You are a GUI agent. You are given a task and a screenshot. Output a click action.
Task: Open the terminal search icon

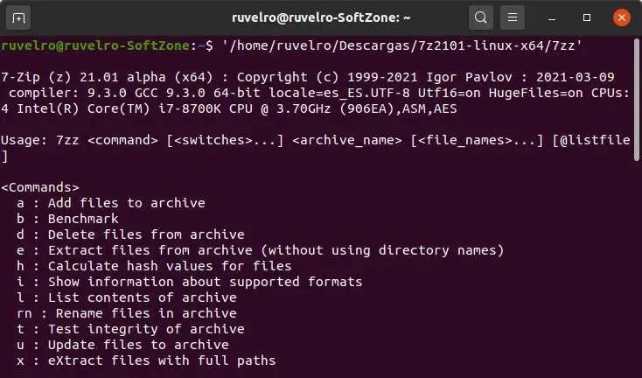[x=481, y=17]
